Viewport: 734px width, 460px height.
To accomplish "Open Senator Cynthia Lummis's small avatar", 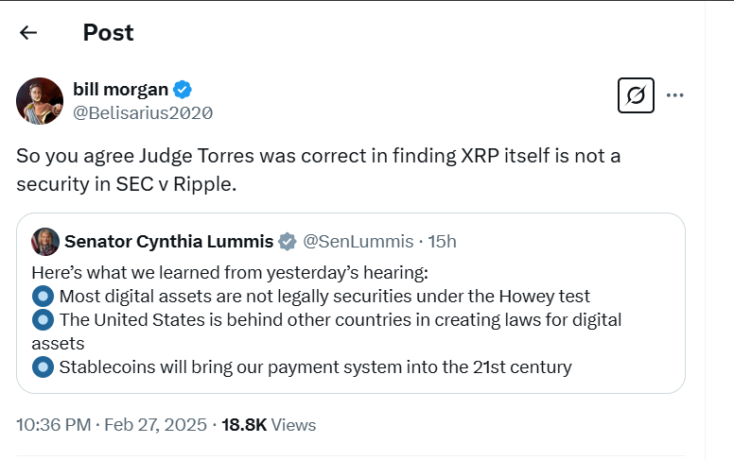I will pos(44,241).
